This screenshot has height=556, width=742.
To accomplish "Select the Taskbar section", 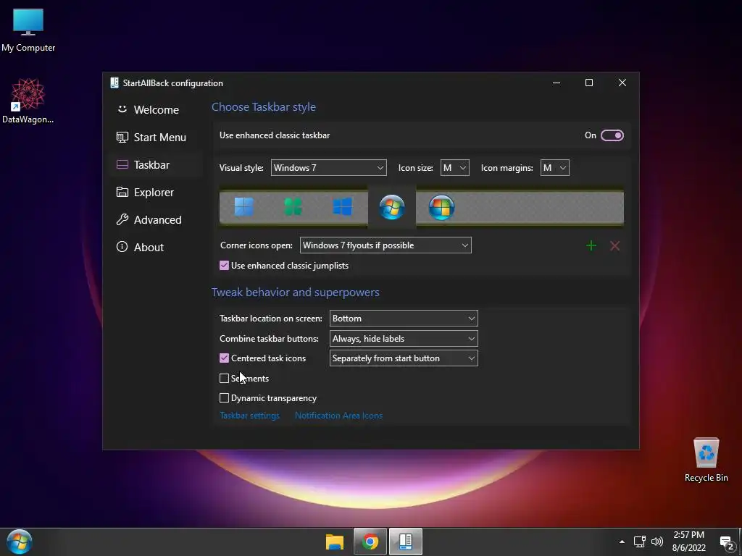I will 156,164.
